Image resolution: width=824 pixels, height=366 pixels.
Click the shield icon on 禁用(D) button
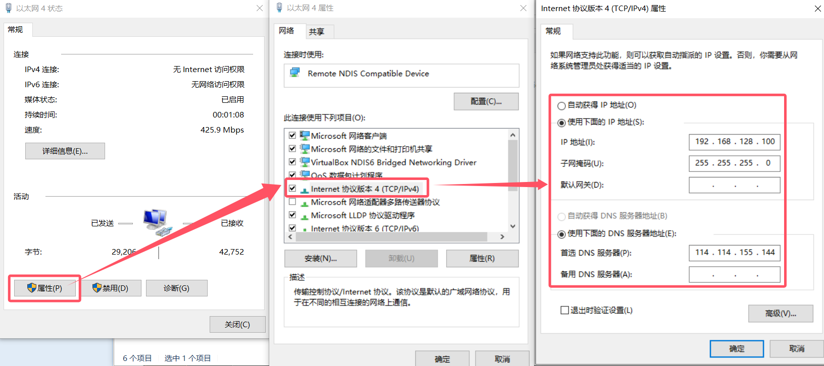pos(97,288)
